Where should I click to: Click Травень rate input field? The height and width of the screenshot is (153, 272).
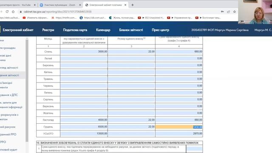pyautogui.click(x=131, y=79)
